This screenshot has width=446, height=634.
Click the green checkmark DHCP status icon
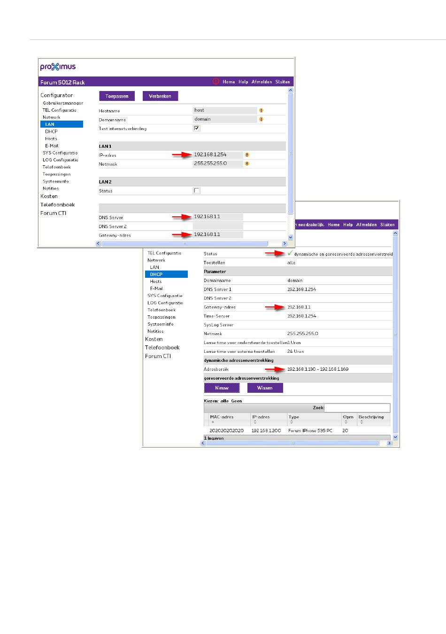click(290, 253)
